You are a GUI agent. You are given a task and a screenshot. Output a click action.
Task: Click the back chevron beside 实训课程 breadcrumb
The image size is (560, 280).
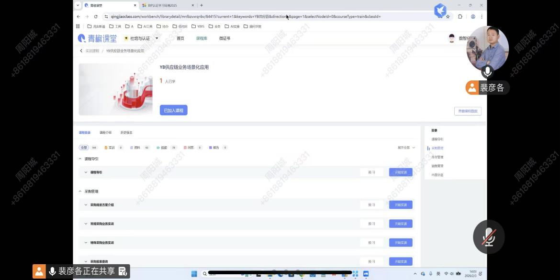(81, 51)
